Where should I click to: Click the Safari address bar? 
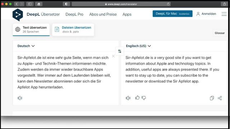coord(121,4)
